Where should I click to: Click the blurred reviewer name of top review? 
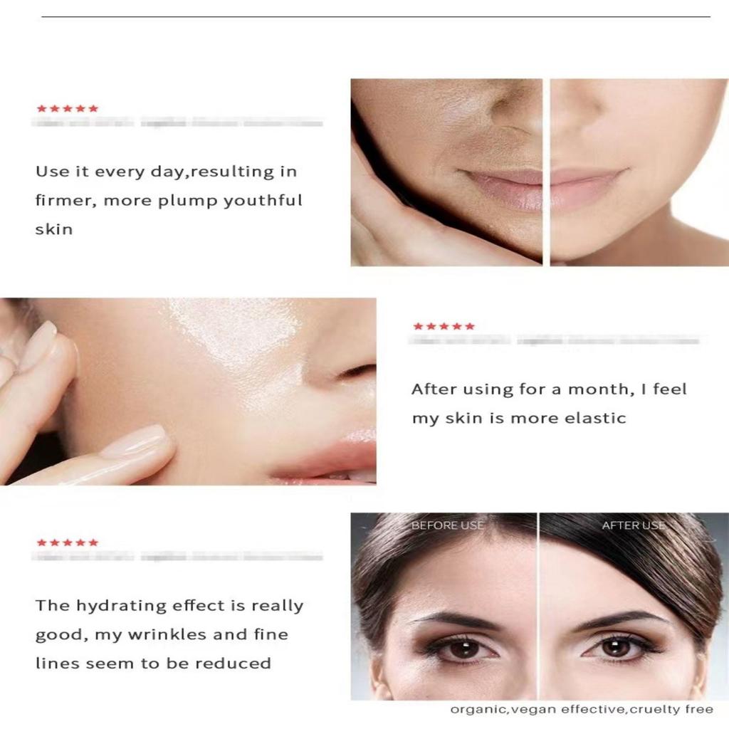point(177,122)
